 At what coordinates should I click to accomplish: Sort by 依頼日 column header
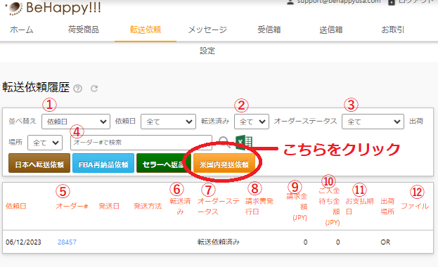[x=16, y=206]
